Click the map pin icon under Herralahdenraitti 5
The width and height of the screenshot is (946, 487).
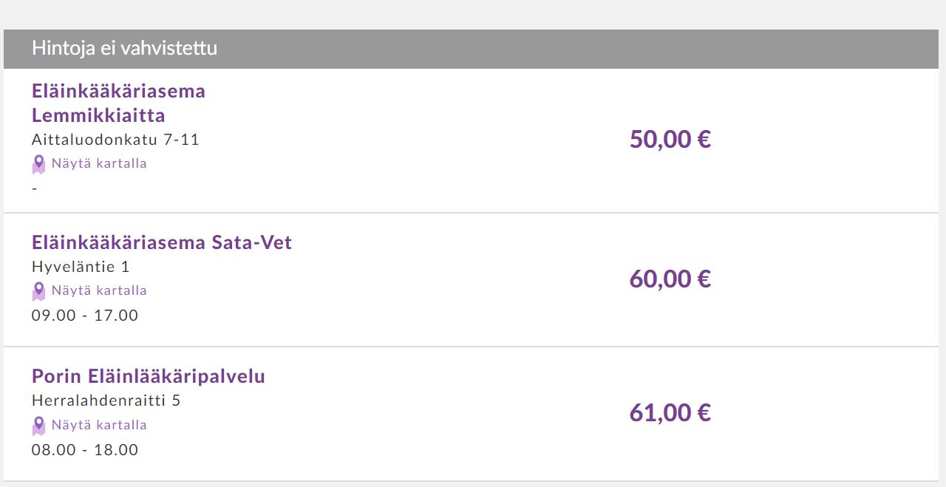tap(38, 426)
